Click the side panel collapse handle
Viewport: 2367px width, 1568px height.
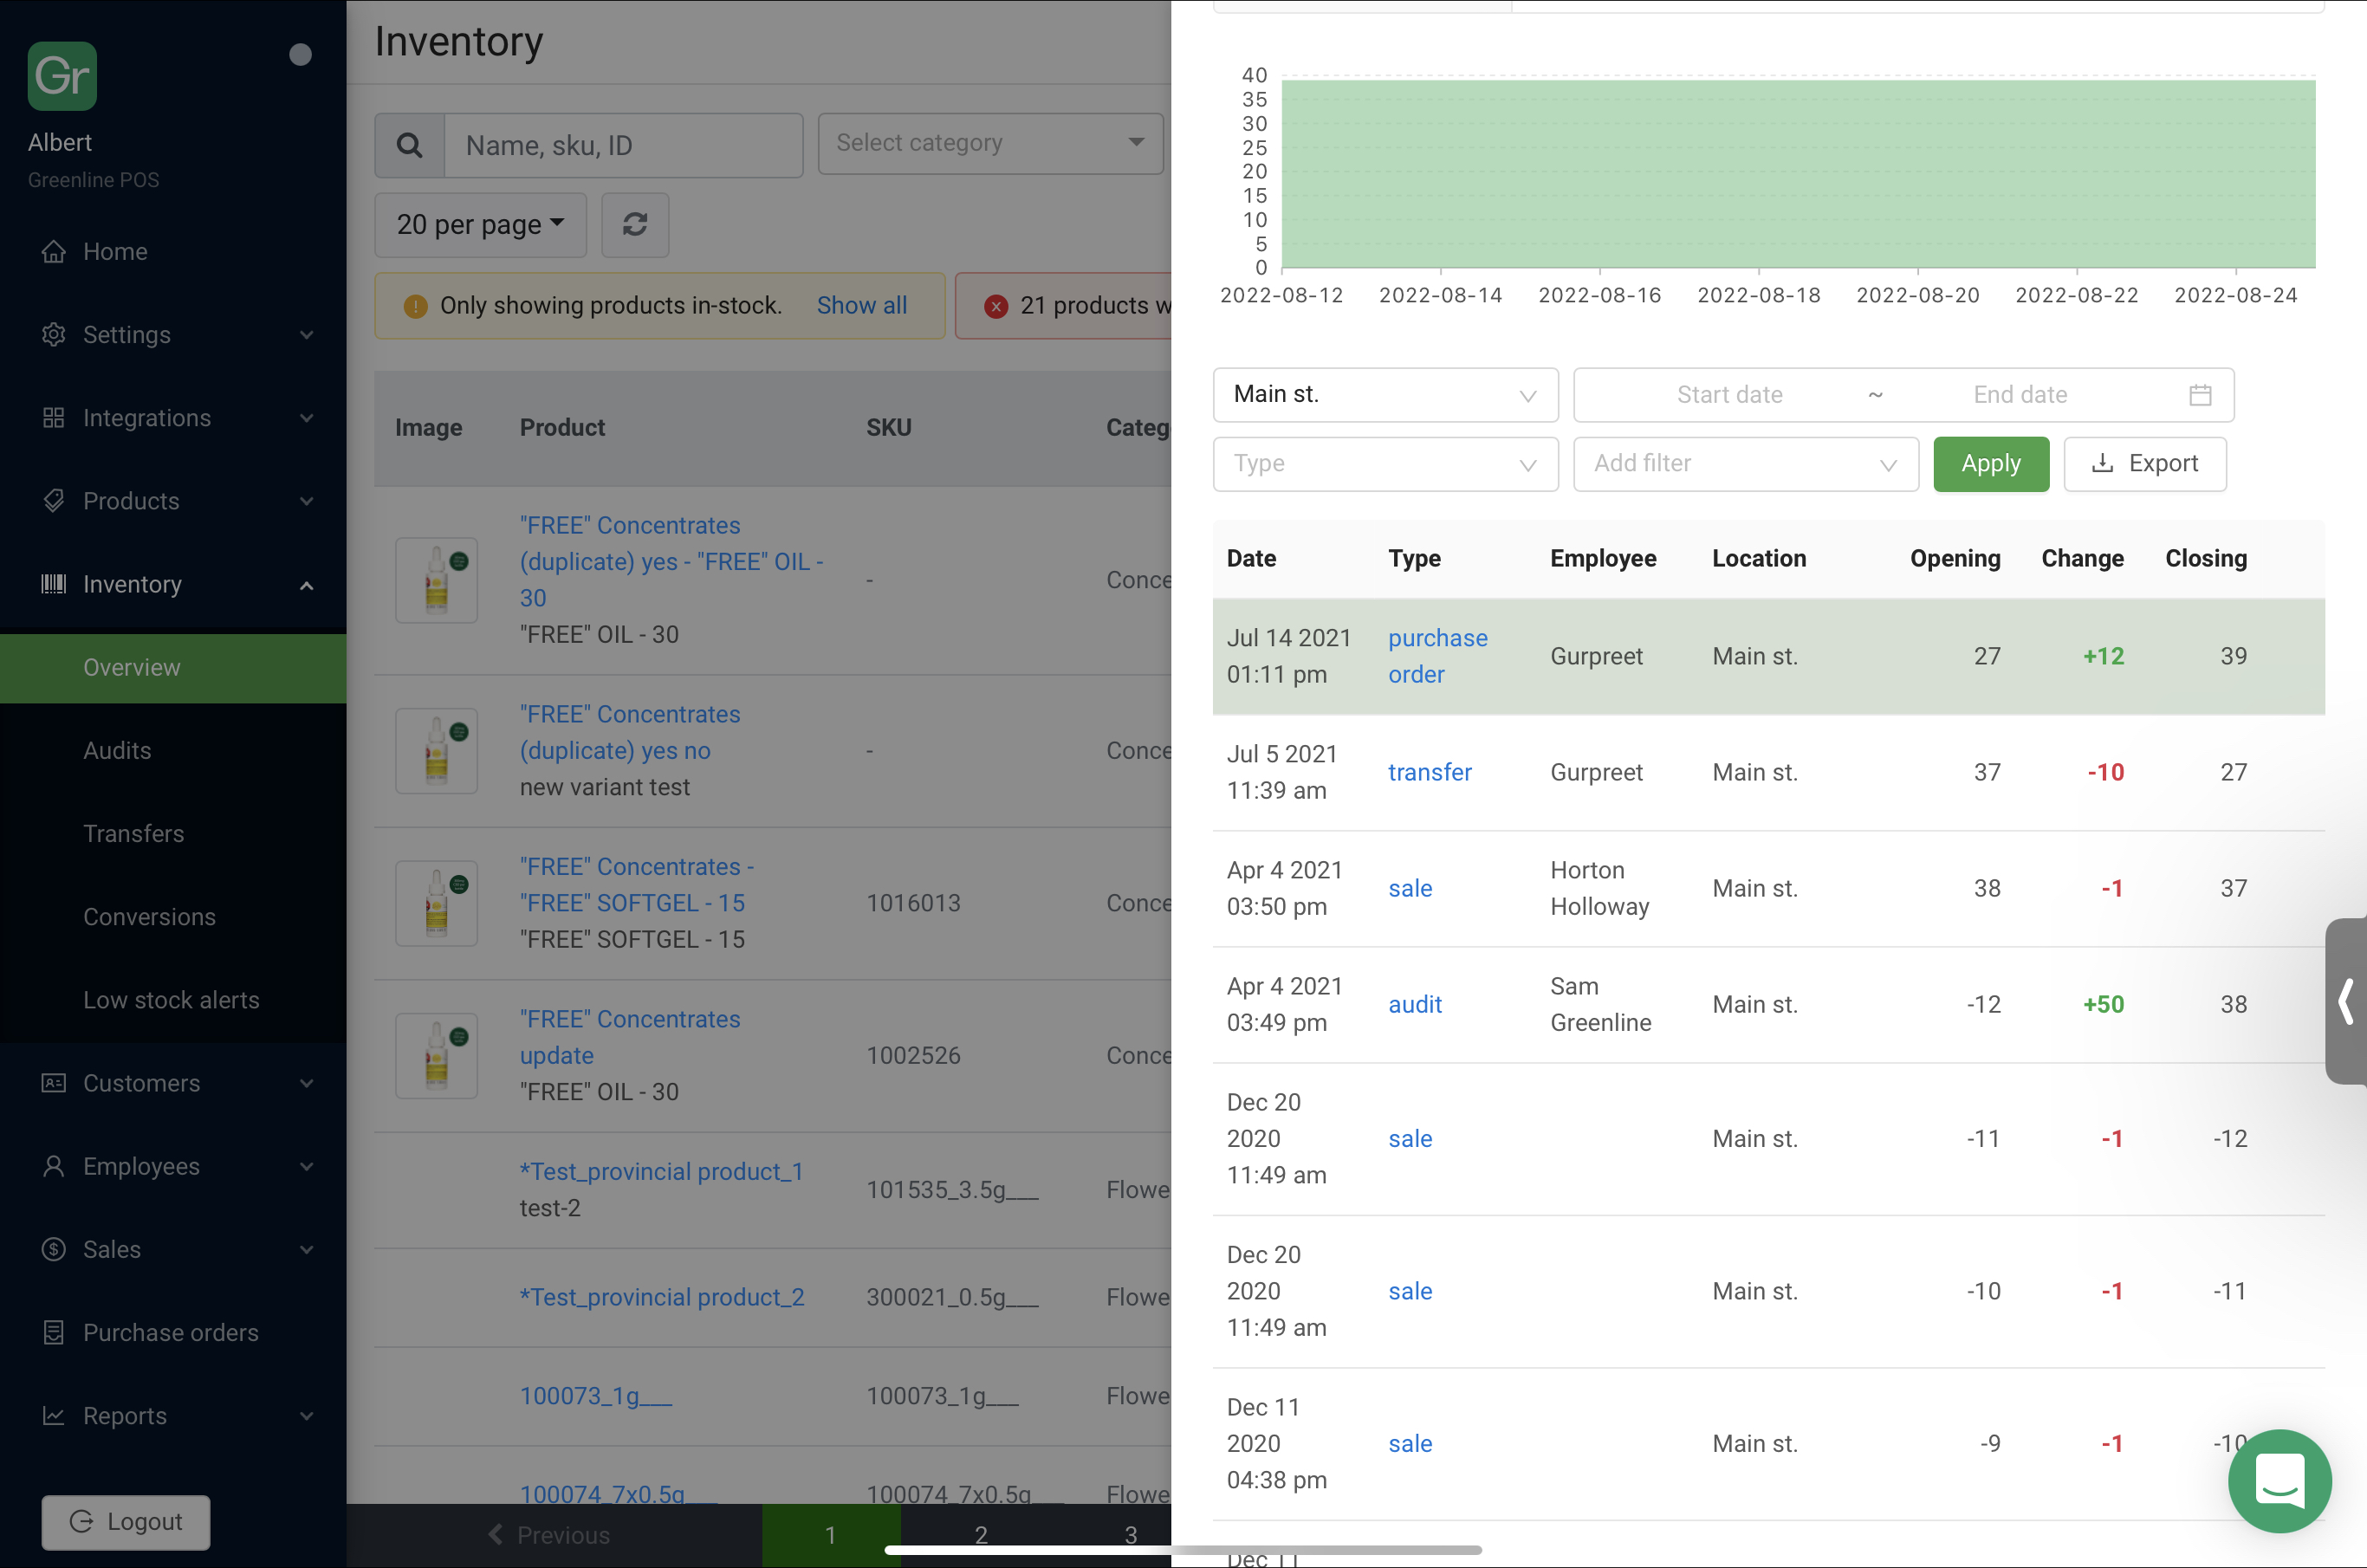click(x=2346, y=1001)
